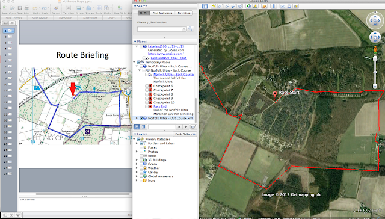
Task: Expand Norfolk Ultra - Out Course.kml tree item
Action: 137,118
